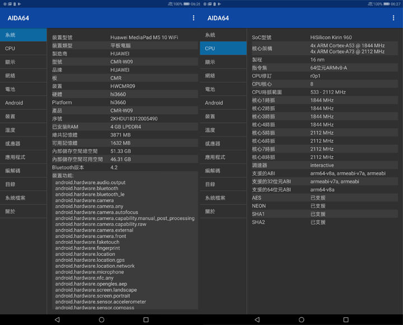Open 顯示 section in left screen sidebar
The image size is (403, 325).
point(24,62)
